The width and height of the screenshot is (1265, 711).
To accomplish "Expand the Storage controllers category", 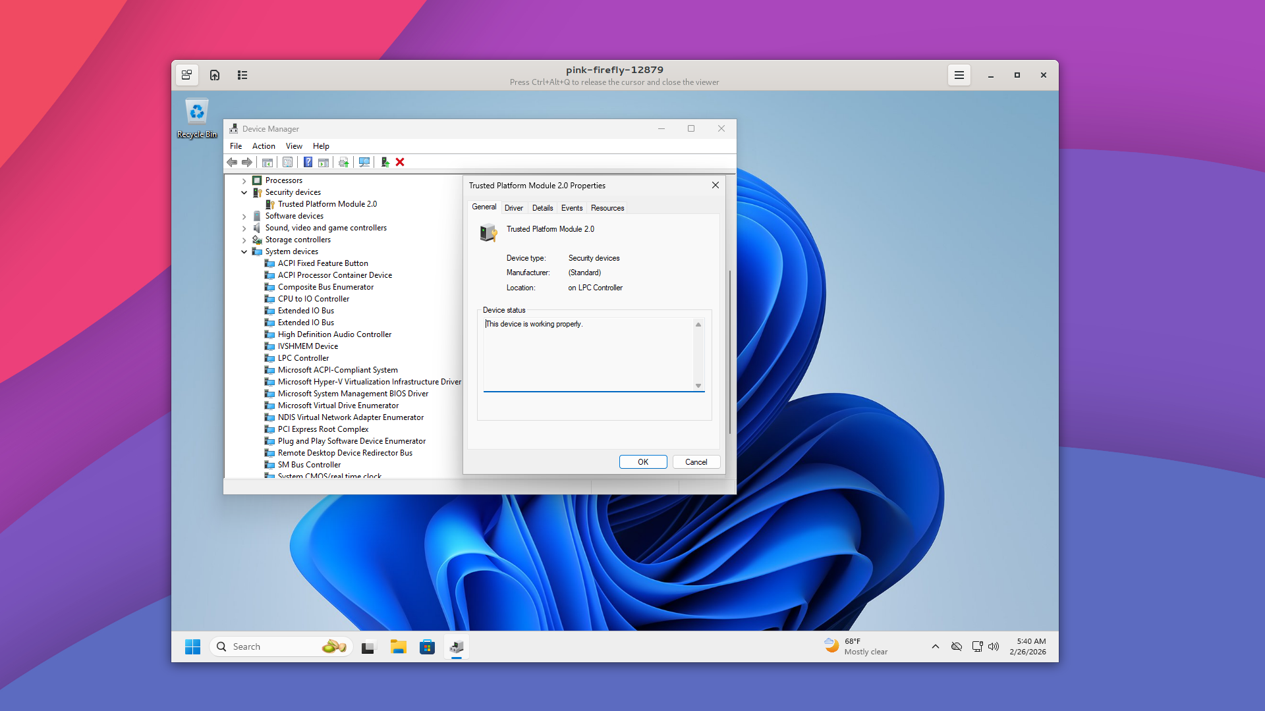I will 244,240.
